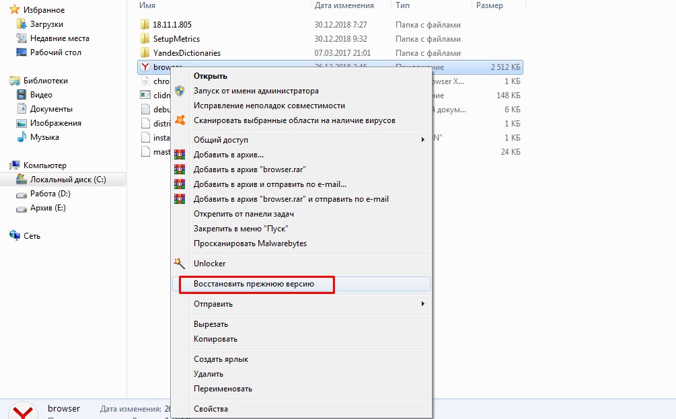Image resolution: width=676 pixels, height=419 pixels.
Task: Open Локальный диск (C:) in sidebar
Action: tap(68, 180)
